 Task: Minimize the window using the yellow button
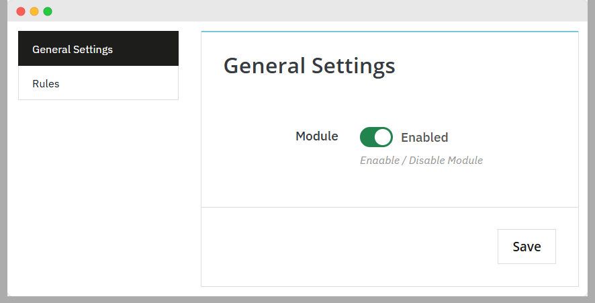click(x=34, y=11)
